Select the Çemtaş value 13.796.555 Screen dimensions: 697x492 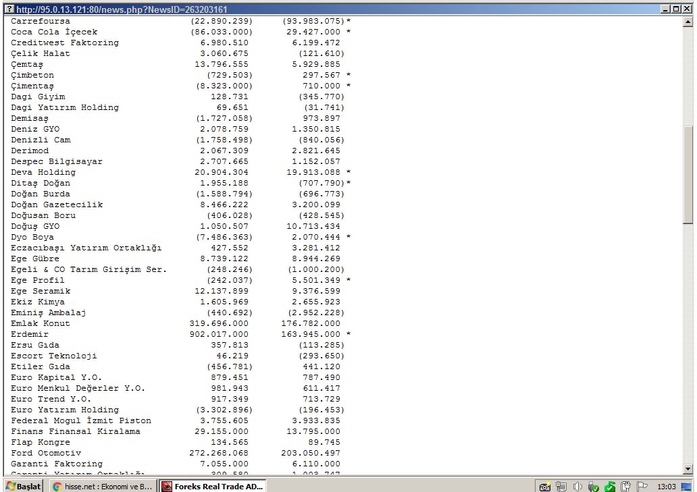pos(222,64)
